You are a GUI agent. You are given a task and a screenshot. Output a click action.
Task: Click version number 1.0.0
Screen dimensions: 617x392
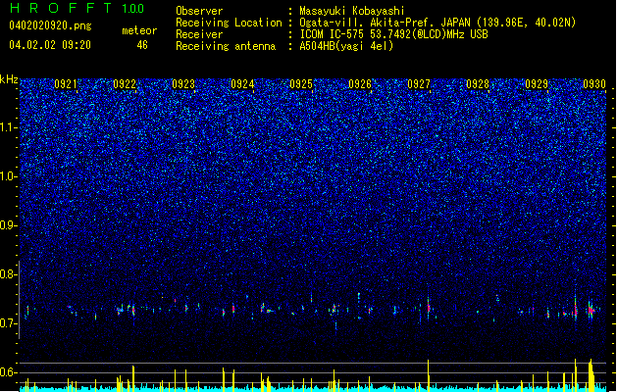[132, 9]
